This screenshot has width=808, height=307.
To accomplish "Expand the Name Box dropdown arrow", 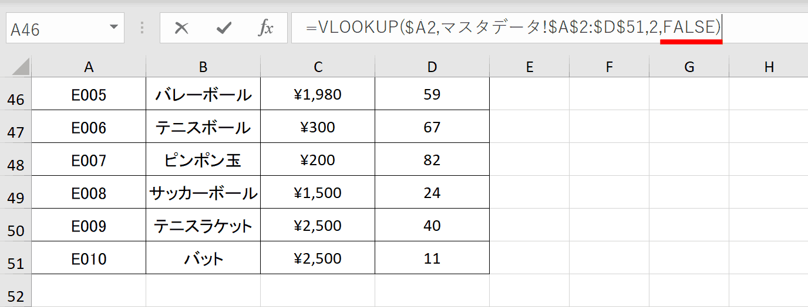I will coord(113,28).
